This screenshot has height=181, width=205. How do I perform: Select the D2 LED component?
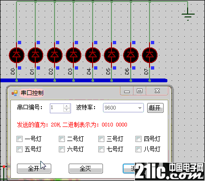[55, 55]
